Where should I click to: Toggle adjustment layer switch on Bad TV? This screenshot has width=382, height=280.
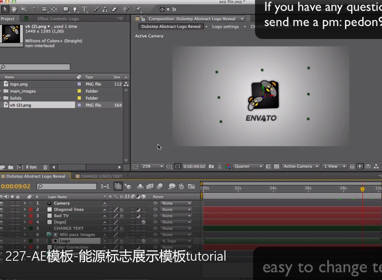pyautogui.click(x=138, y=216)
